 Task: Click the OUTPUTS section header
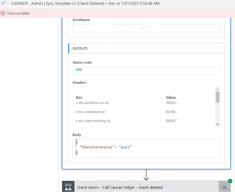146,48
